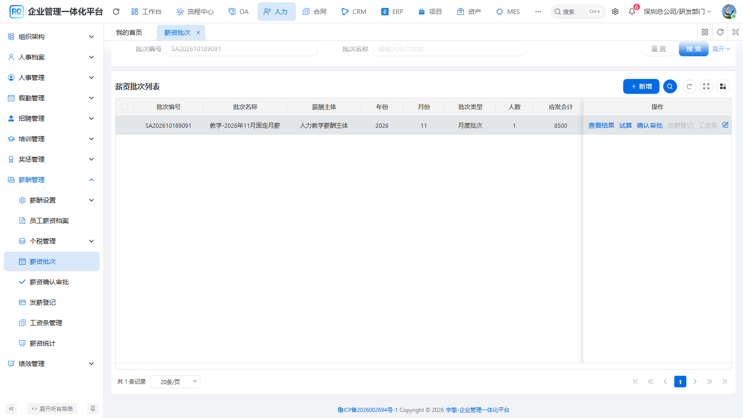Click the blue round search toggle icon
This screenshot has width=743, height=418.
[670, 86]
